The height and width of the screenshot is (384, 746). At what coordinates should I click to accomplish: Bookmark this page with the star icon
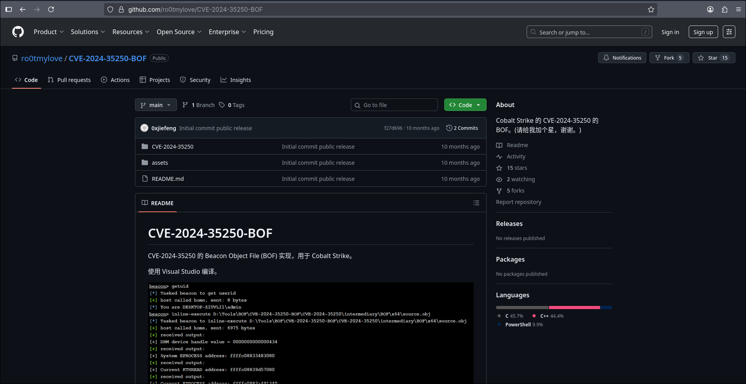tap(651, 9)
